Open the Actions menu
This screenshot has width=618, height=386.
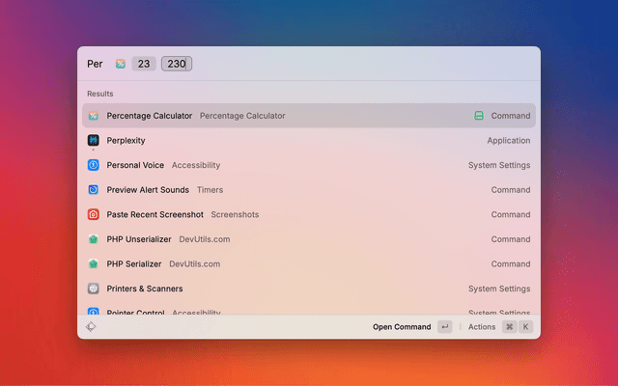(482, 327)
